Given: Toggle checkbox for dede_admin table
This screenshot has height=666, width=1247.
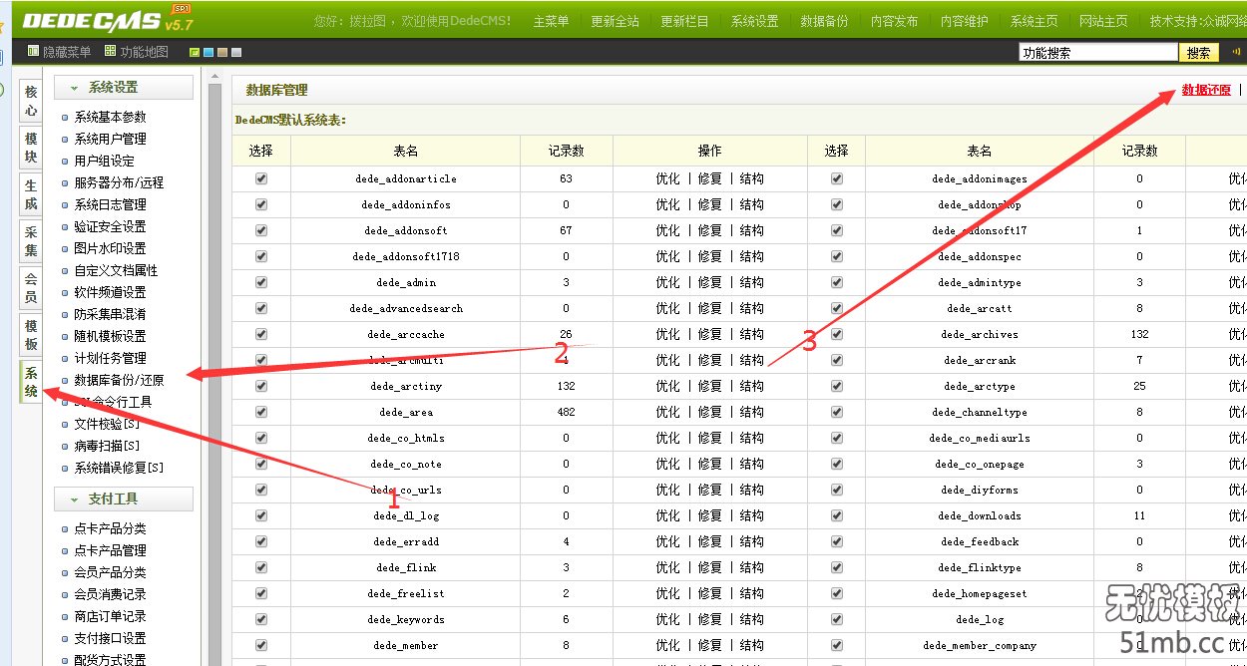Looking at the screenshot, I should [261, 282].
